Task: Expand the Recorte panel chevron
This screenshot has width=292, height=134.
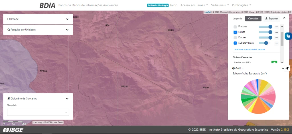Action: pyautogui.click(x=67, y=19)
